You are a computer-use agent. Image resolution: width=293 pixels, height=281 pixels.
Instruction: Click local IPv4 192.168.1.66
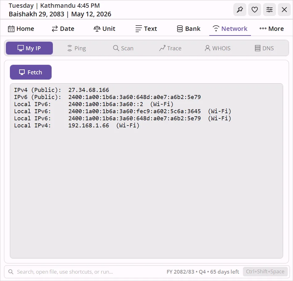pyautogui.click(x=89, y=125)
